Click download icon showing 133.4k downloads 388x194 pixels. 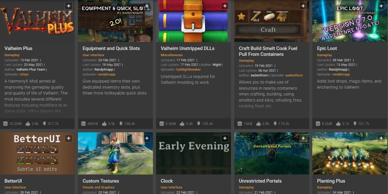199,123
